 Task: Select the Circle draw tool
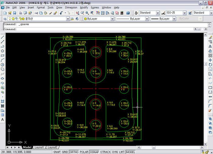(2, 65)
